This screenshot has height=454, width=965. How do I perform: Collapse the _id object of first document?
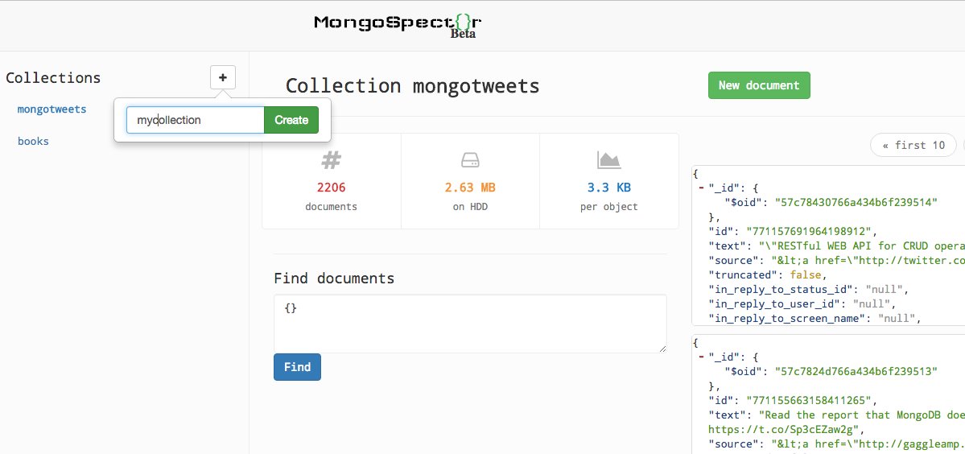pyautogui.click(x=701, y=188)
